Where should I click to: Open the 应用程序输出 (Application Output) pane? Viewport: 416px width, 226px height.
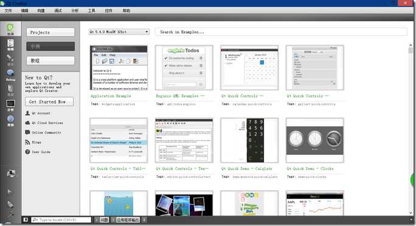pyautogui.click(x=125, y=220)
